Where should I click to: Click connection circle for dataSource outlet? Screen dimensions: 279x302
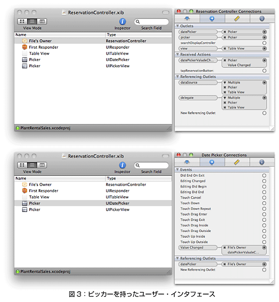(x=264, y=83)
